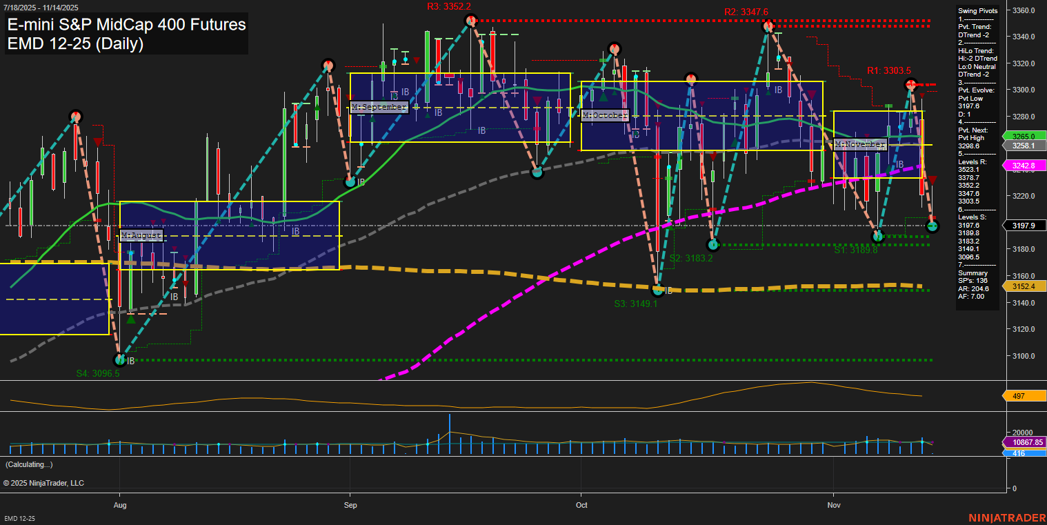The image size is (1047, 525).
Task: Click the gold 3152.4 price marker
Action: click(x=1026, y=286)
